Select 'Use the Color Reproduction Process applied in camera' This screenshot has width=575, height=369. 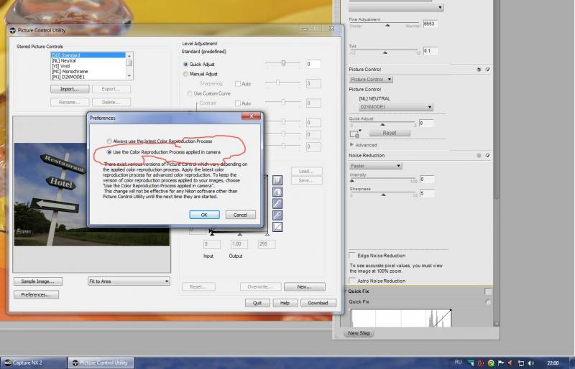coord(109,152)
